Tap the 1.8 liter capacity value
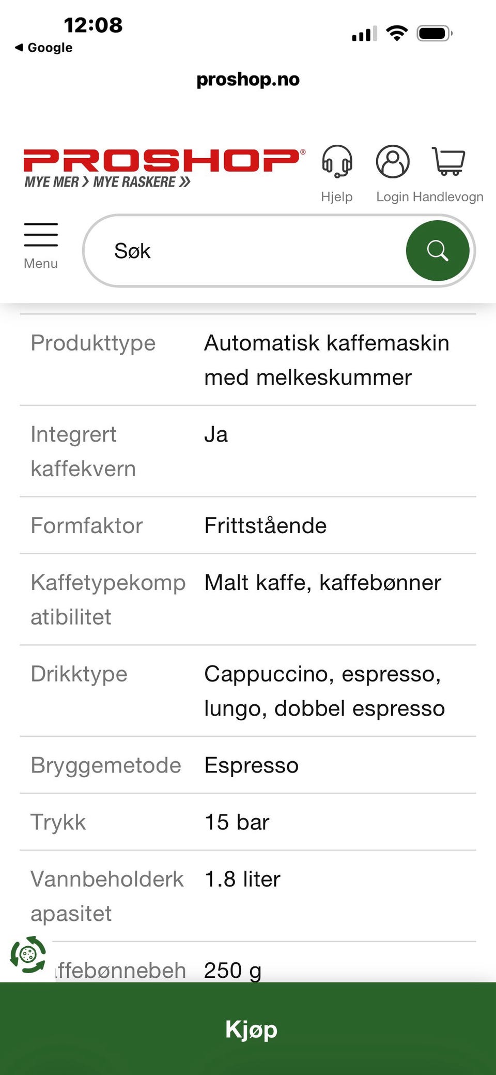This screenshot has width=496, height=1075. [x=242, y=879]
